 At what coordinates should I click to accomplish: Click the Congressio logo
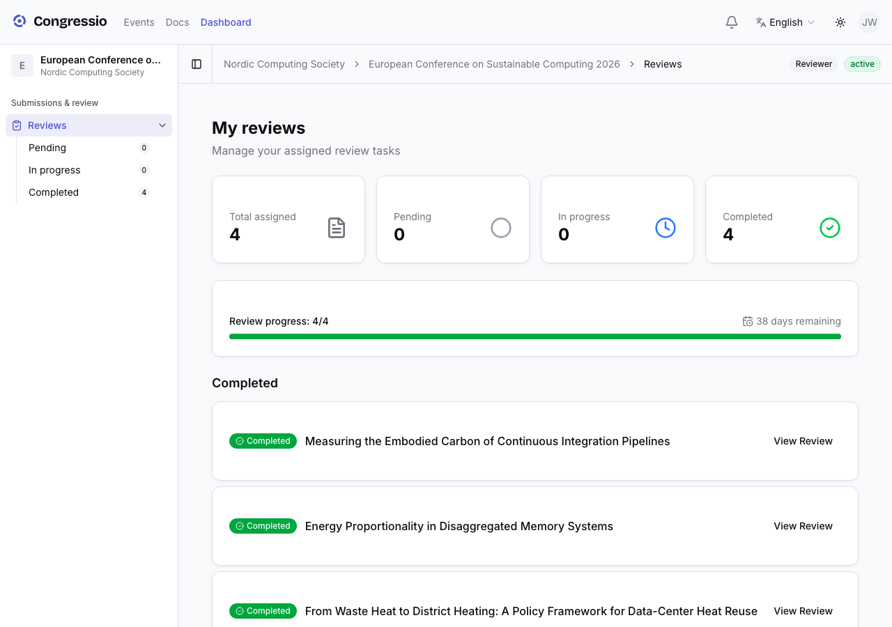(60, 22)
